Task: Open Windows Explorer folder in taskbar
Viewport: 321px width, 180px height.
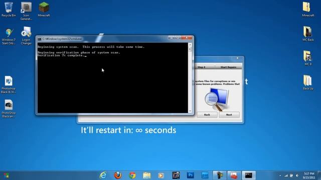Action: pos(147,175)
